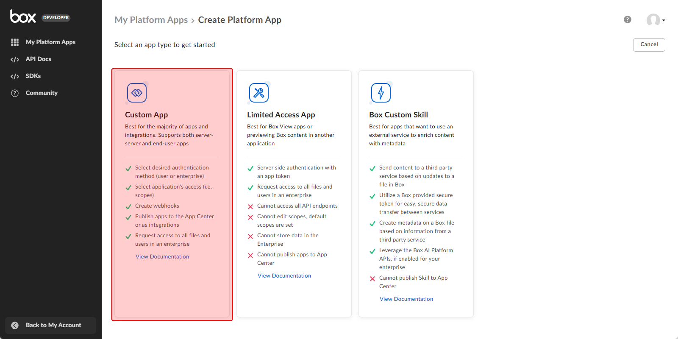Open My Platform Apps in sidebar
Image resolution: width=678 pixels, height=339 pixels.
(50, 42)
